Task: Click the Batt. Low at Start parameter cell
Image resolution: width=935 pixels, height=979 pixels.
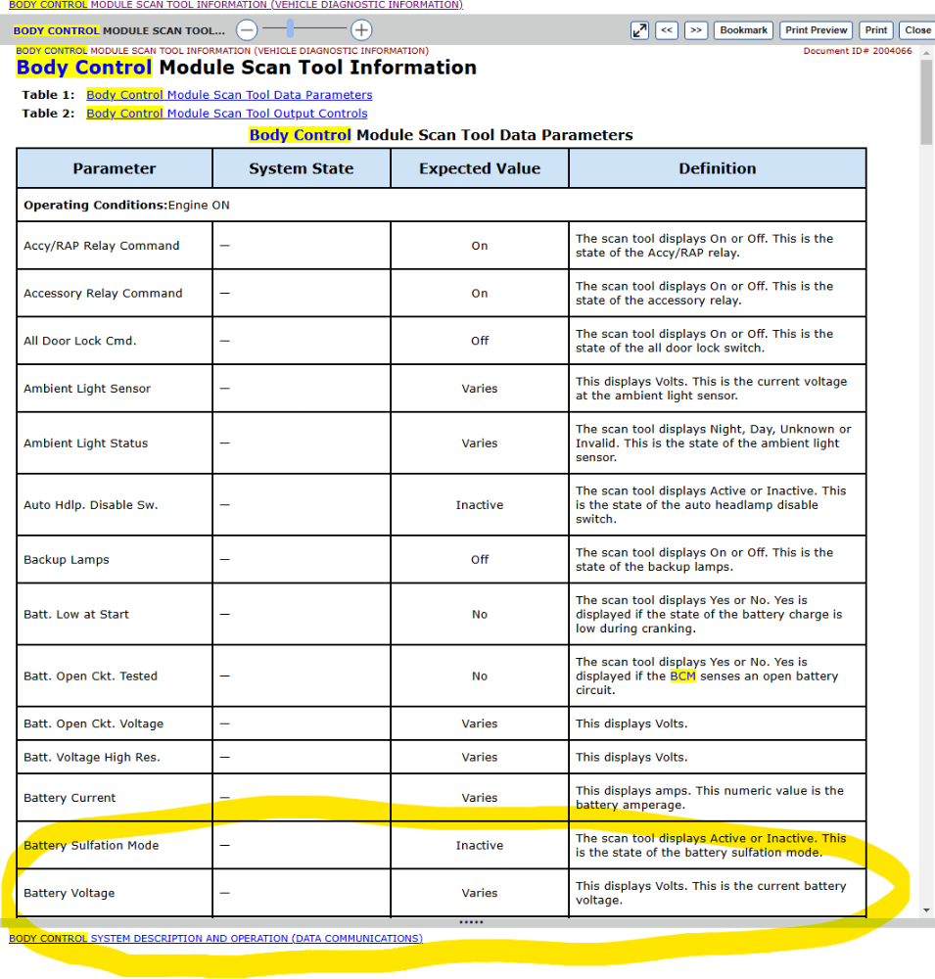Action: 115,615
